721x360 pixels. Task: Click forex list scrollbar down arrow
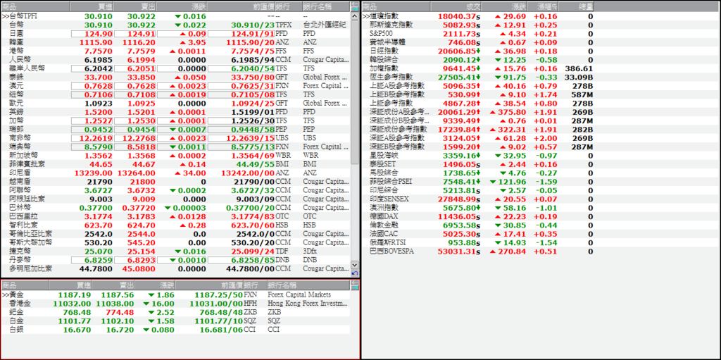click(355, 265)
